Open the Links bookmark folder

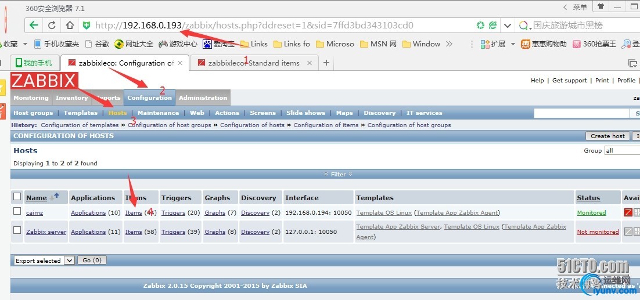pyautogui.click(x=254, y=44)
